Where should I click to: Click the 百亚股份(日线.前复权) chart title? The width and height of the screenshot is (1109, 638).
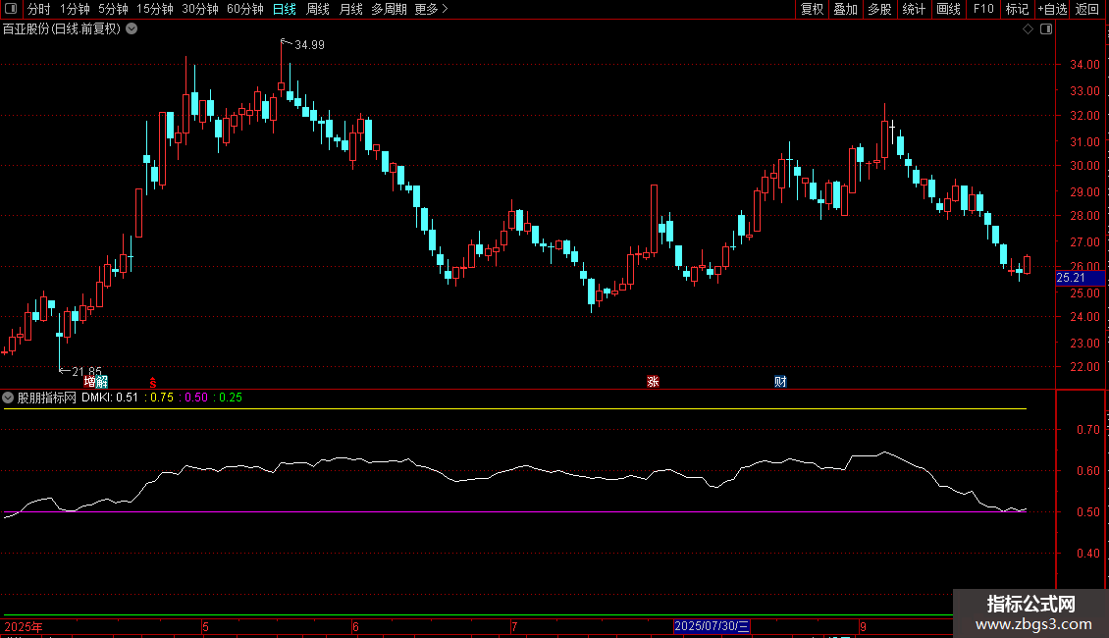(62, 29)
